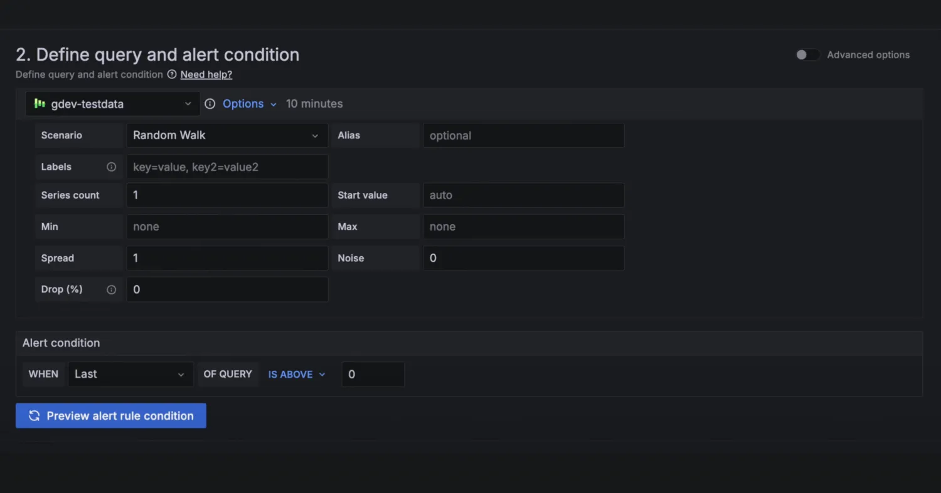Screen dimensions: 941x493
Task: Open the Need help? link
Action: (206, 75)
